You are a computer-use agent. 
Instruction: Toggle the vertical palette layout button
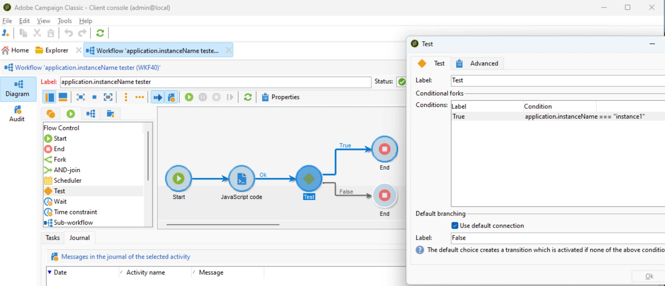click(x=50, y=97)
